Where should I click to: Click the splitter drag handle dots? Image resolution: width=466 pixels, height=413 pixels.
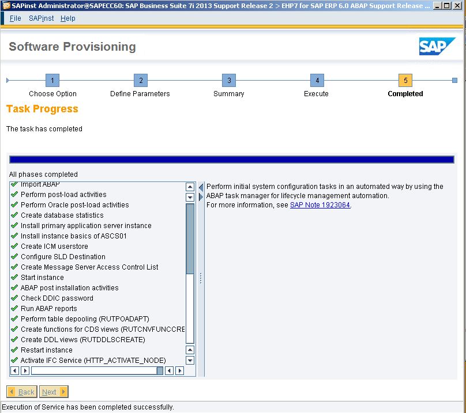pos(201,278)
